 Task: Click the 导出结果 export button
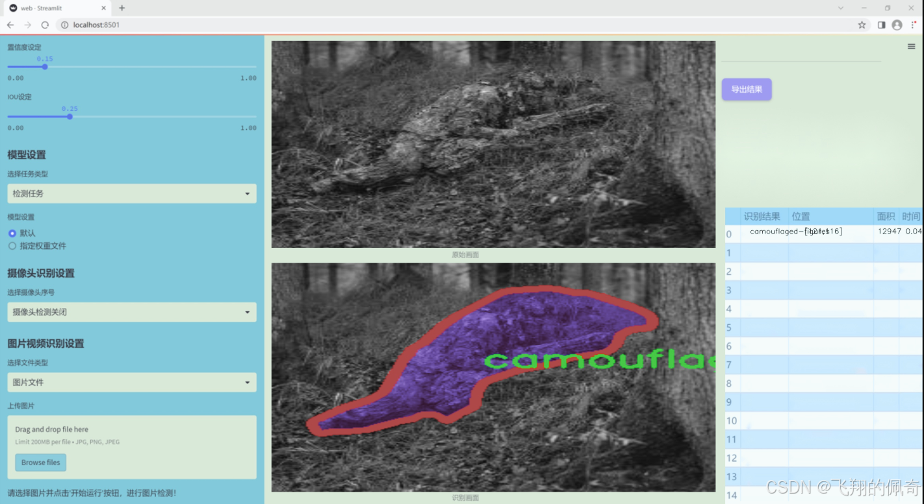click(x=747, y=90)
